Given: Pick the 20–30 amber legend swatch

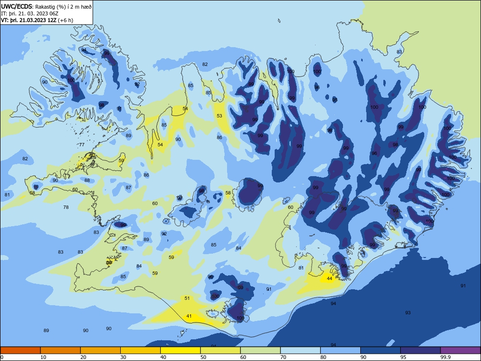Looking at the screenshot, I should click(x=101, y=350).
